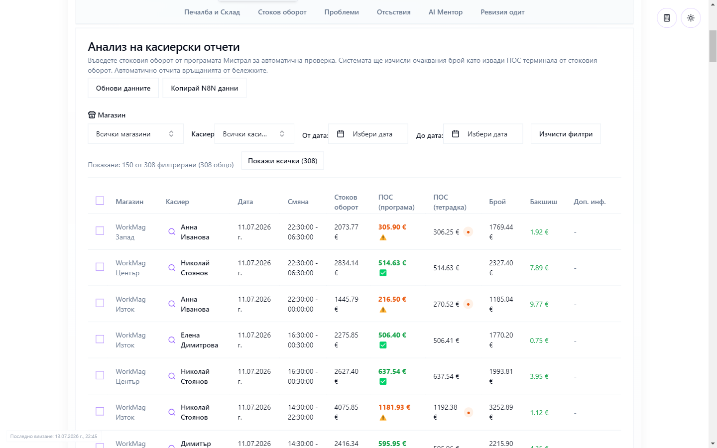The width and height of the screenshot is (717, 448).
Task: Click Покажи всички (308) button
Action: 282,161
